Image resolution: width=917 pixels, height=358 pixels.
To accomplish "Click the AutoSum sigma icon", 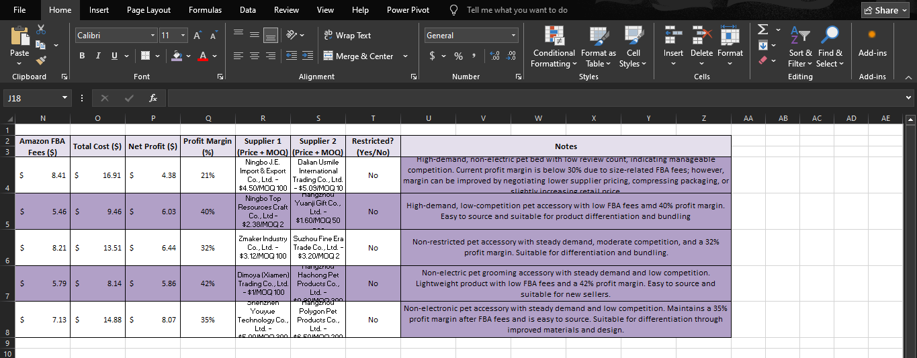I will click(762, 30).
